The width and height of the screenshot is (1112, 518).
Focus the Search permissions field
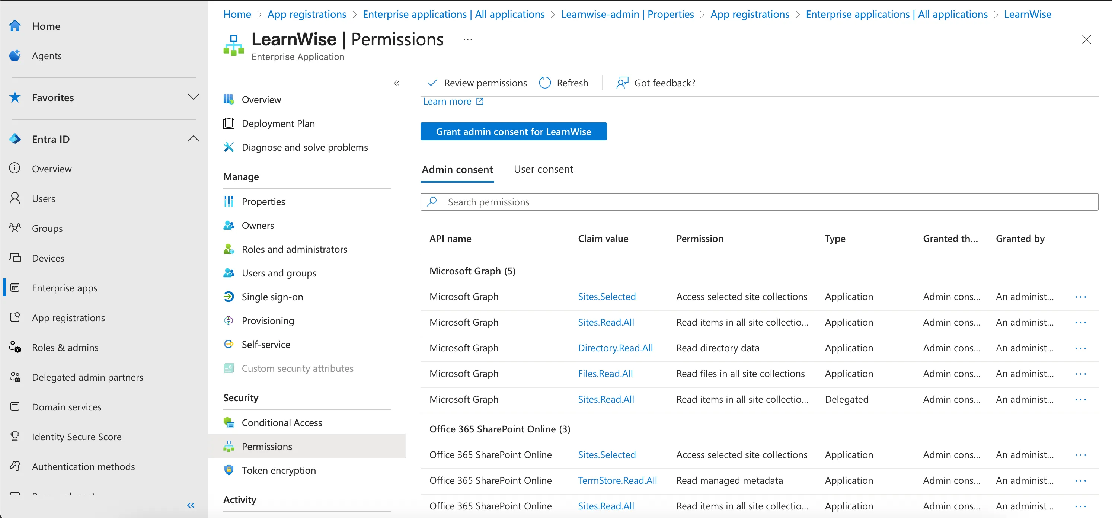pos(759,202)
